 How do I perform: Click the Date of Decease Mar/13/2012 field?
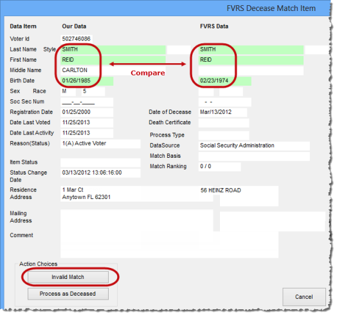pos(223,112)
